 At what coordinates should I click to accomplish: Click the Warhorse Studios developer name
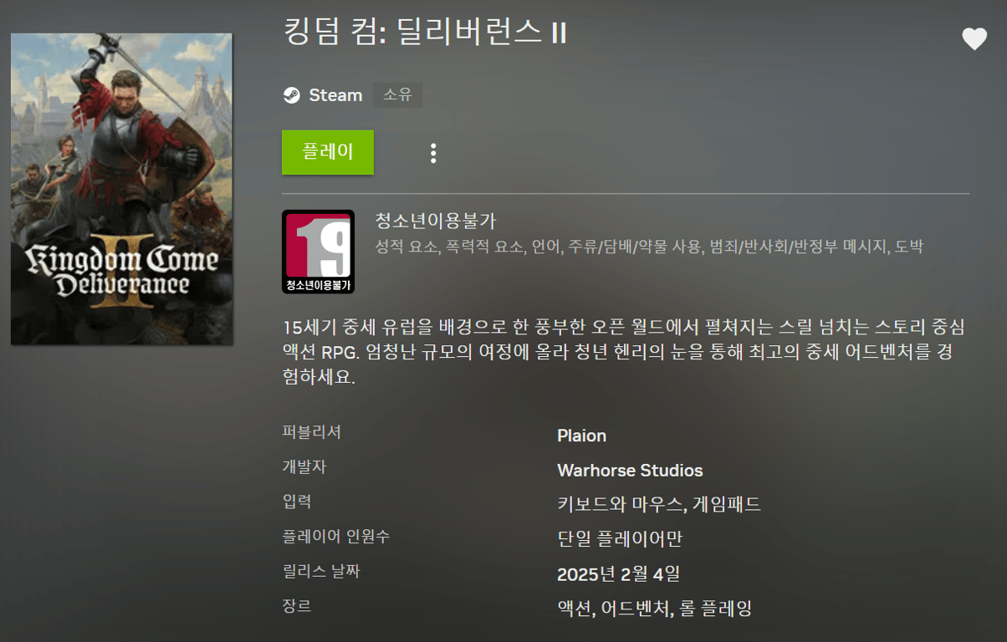tap(630, 470)
